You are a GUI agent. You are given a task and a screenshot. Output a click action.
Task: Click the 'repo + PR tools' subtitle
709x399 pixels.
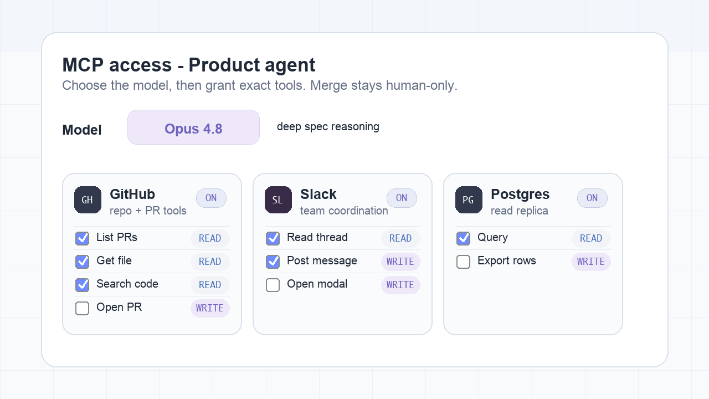(x=148, y=211)
